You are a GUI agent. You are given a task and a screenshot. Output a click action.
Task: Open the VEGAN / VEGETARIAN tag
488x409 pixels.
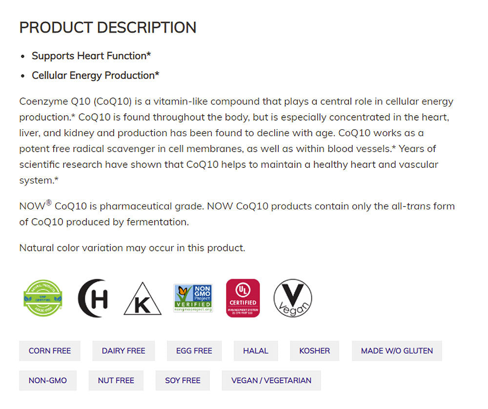pyautogui.click(x=271, y=381)
